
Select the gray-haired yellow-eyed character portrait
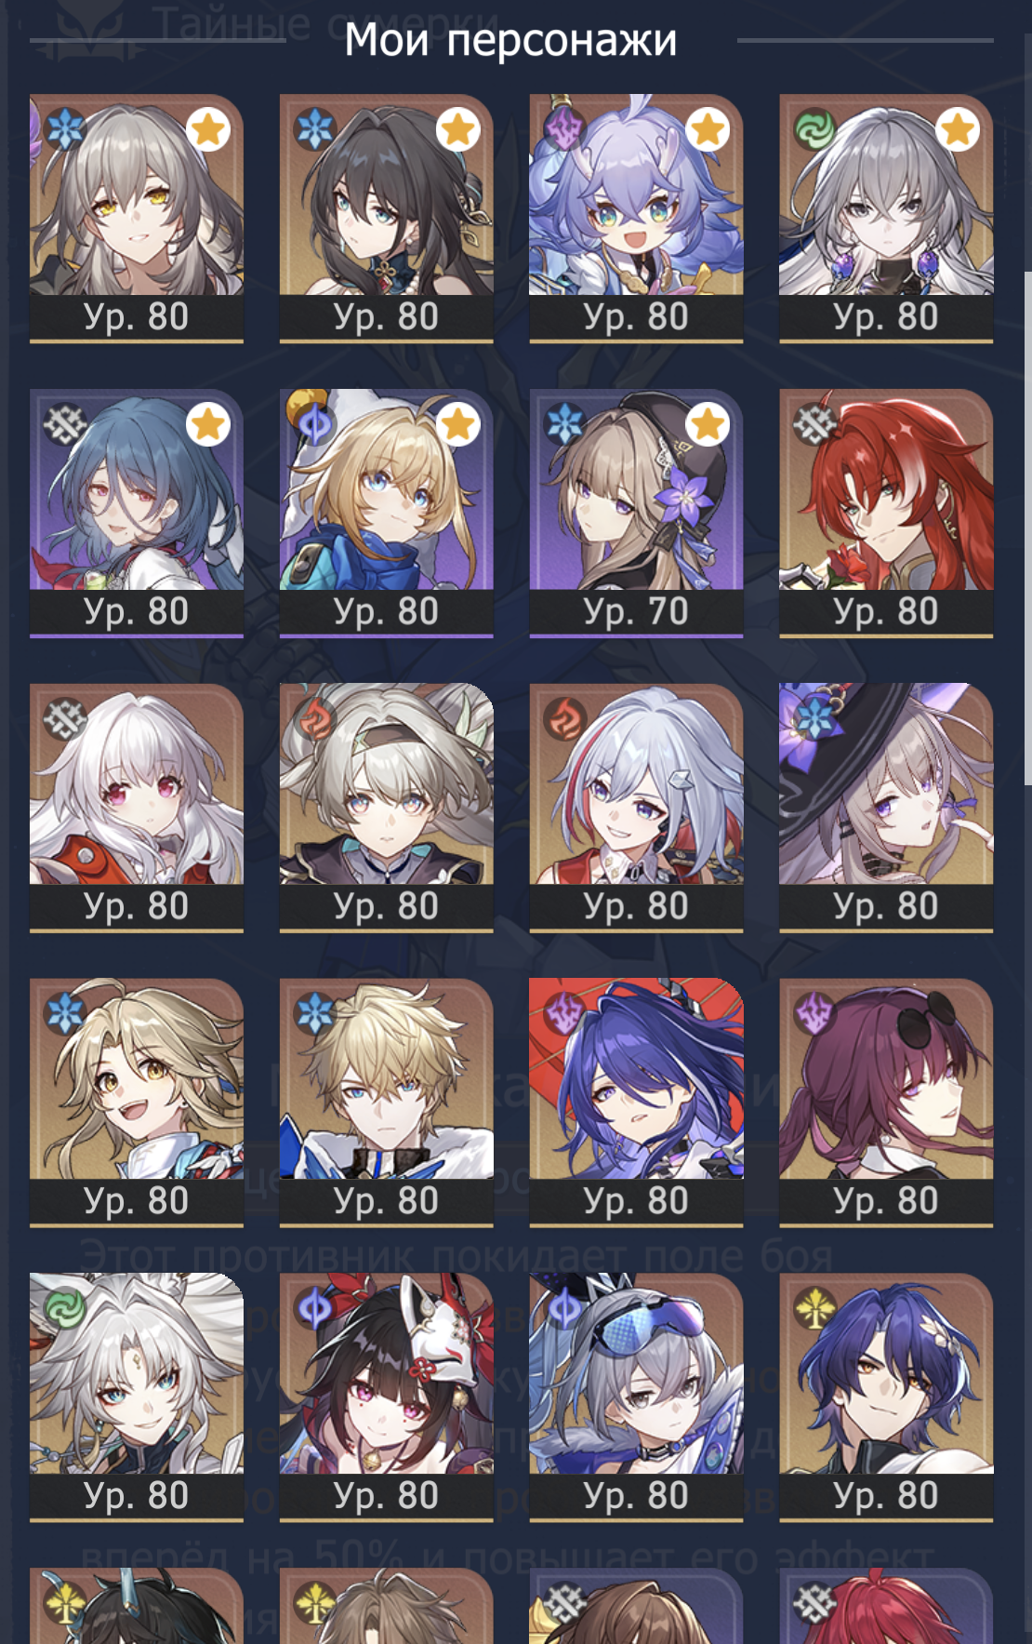coord(137,218)
